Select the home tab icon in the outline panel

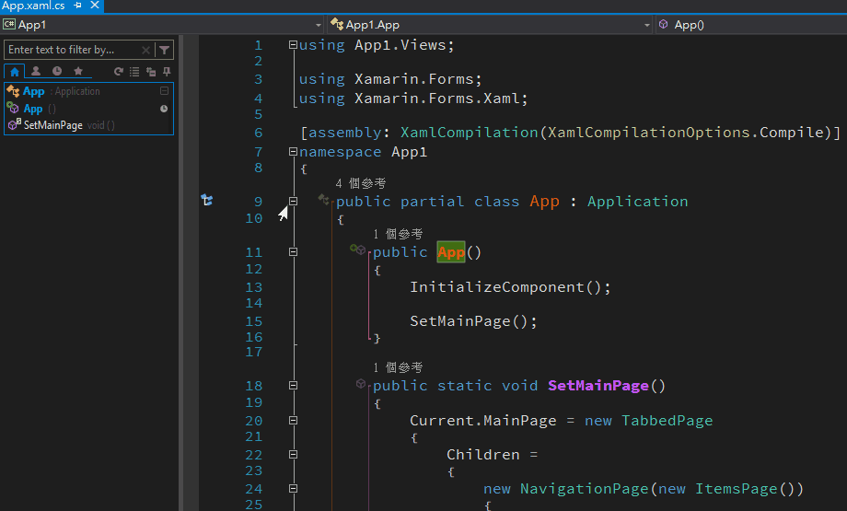tap(15, 71)
